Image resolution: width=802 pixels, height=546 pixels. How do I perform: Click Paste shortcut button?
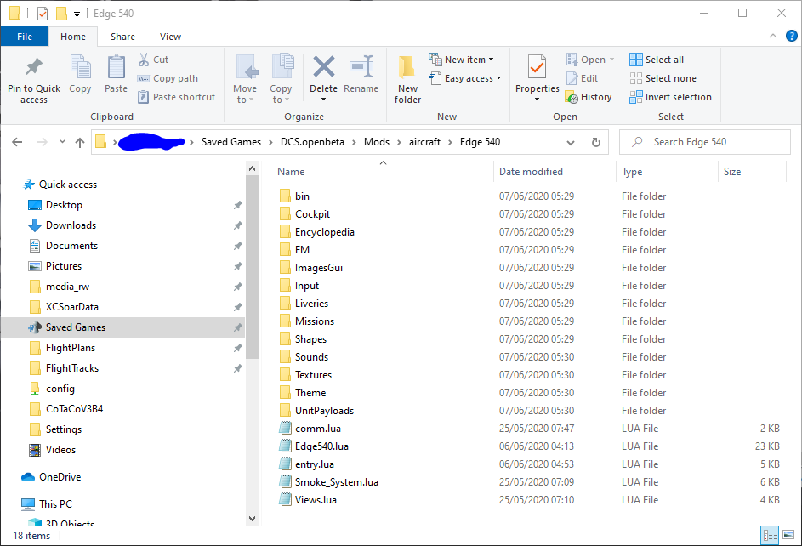pos(177,97)
